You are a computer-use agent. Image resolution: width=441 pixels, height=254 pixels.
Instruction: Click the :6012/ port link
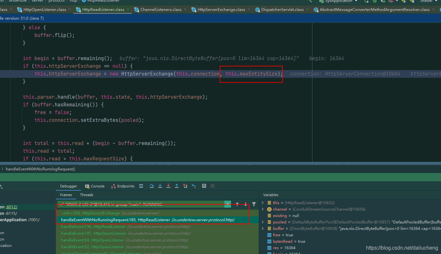tap(12, 207)
